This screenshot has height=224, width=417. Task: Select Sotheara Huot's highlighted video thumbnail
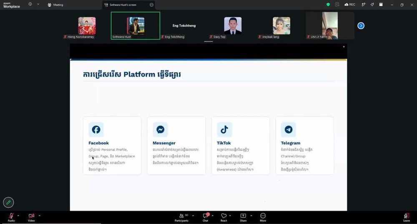point(136,26)
